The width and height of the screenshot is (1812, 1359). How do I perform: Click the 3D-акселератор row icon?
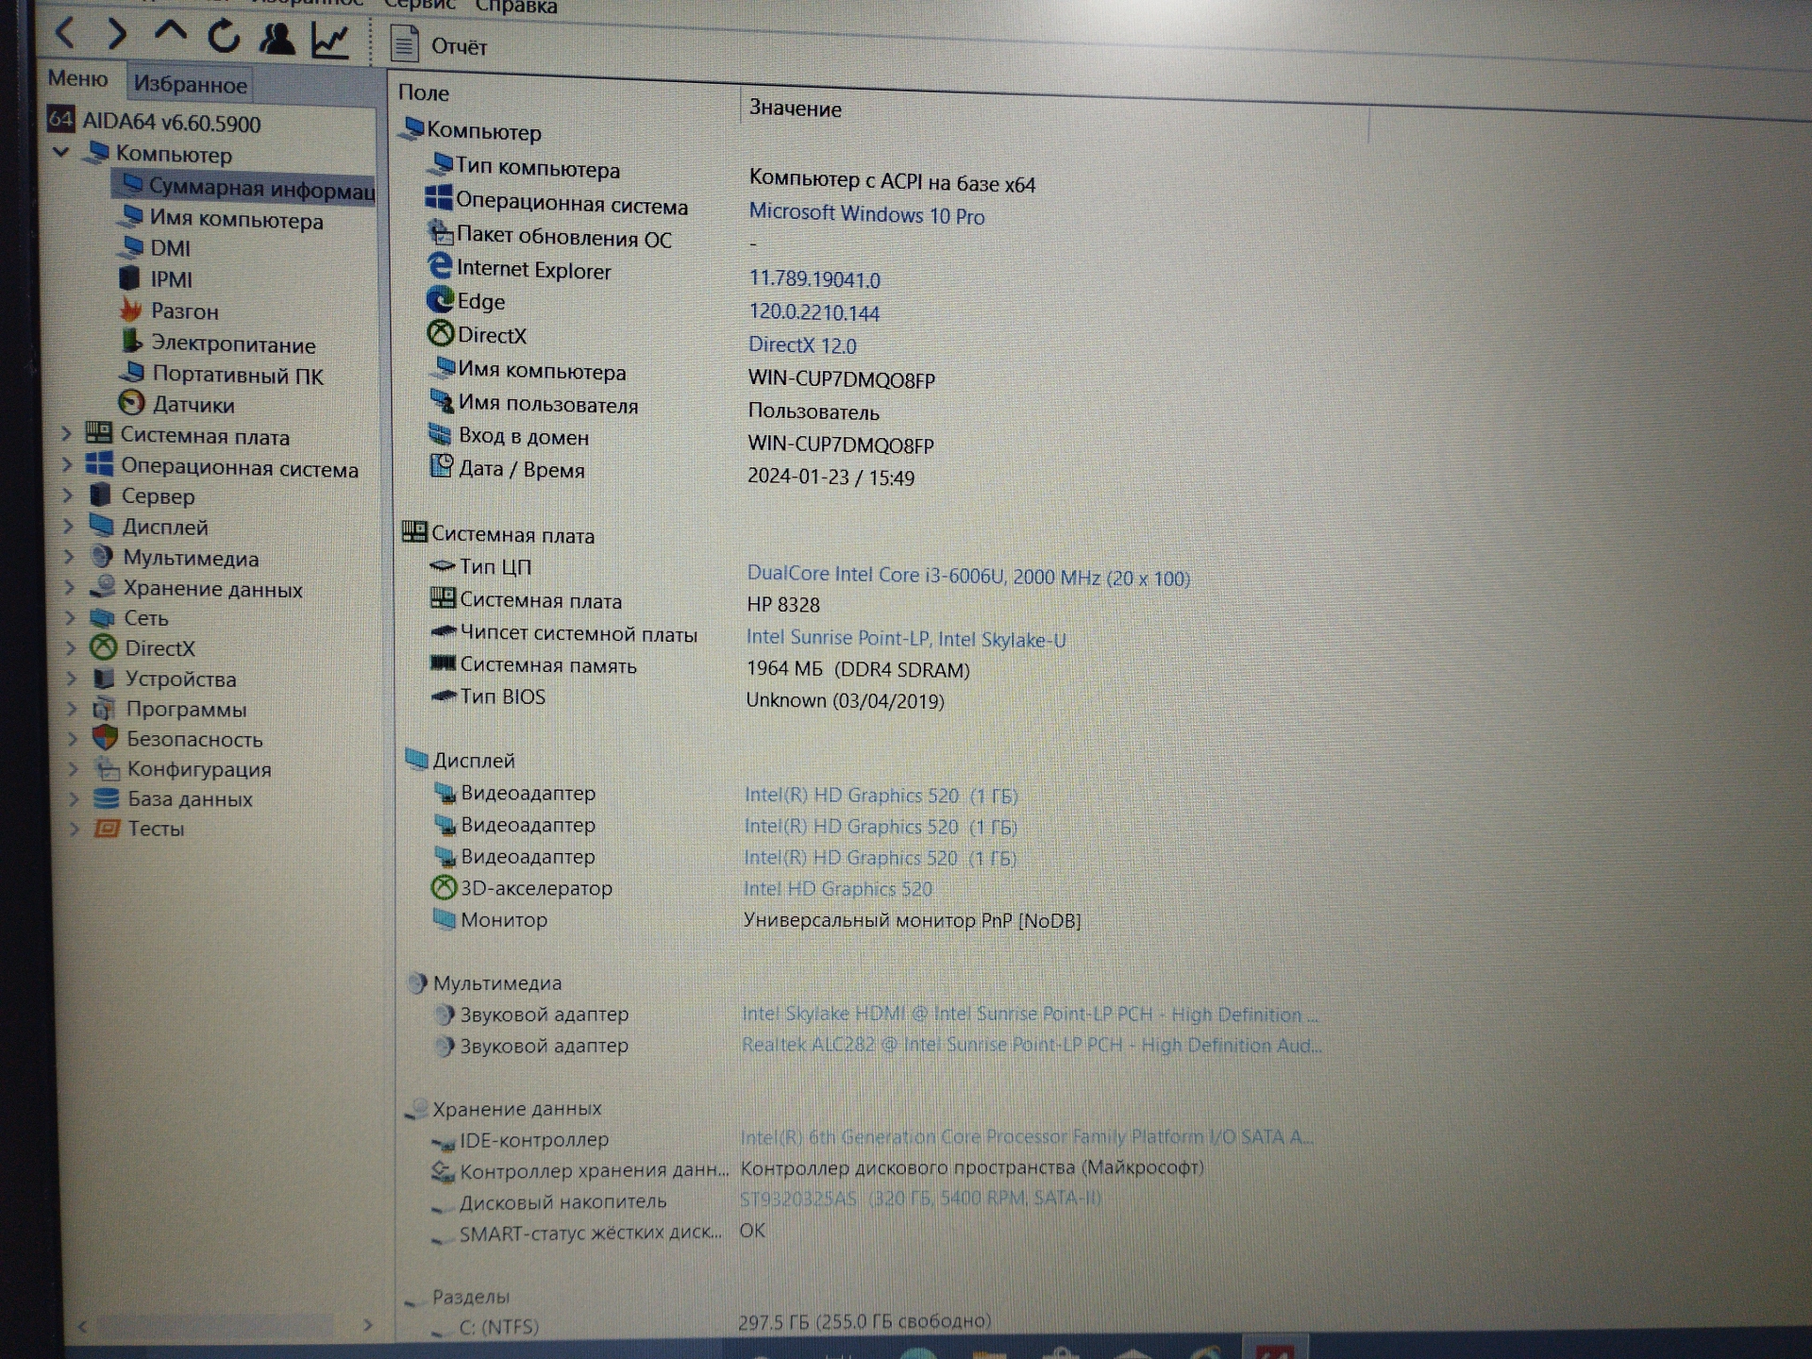point(444,887)
